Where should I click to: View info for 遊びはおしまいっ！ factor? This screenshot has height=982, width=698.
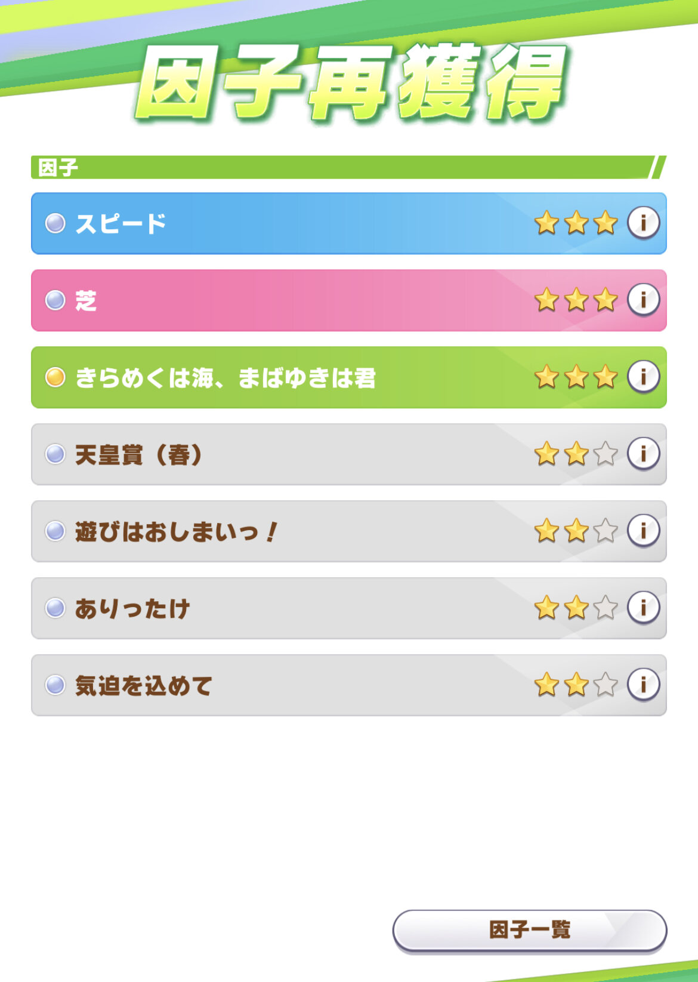click(643, 531)
